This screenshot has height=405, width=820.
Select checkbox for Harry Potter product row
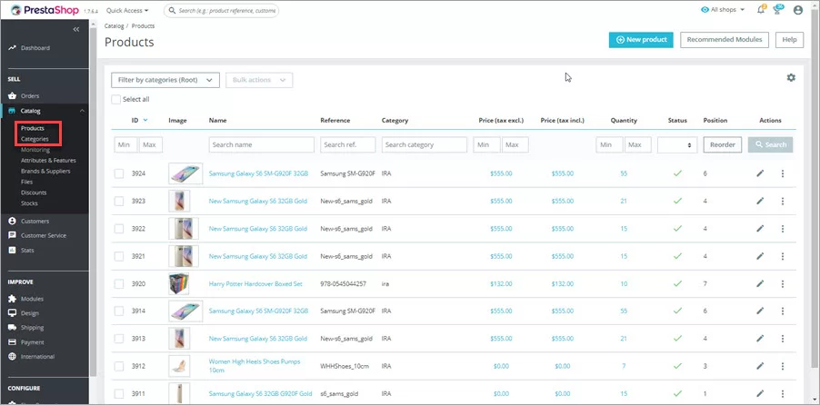tap(119, 284)
